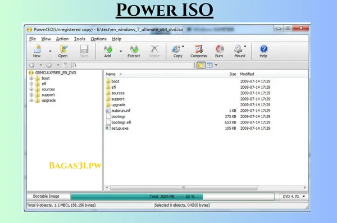
Task: Click the Help toolbar icon
Action: 263,51
